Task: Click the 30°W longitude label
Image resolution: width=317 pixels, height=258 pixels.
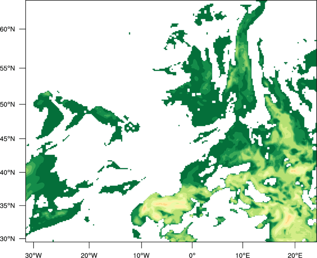Action: pyautogui.click(x=34, y=255)
